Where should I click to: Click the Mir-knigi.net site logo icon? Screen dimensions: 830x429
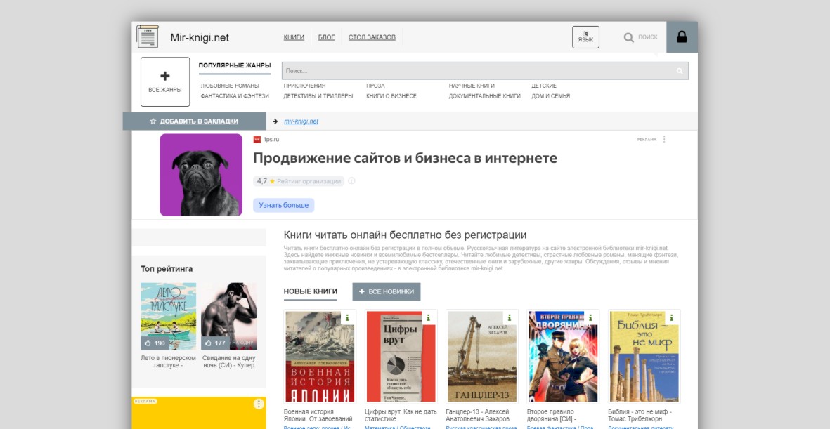148,37
